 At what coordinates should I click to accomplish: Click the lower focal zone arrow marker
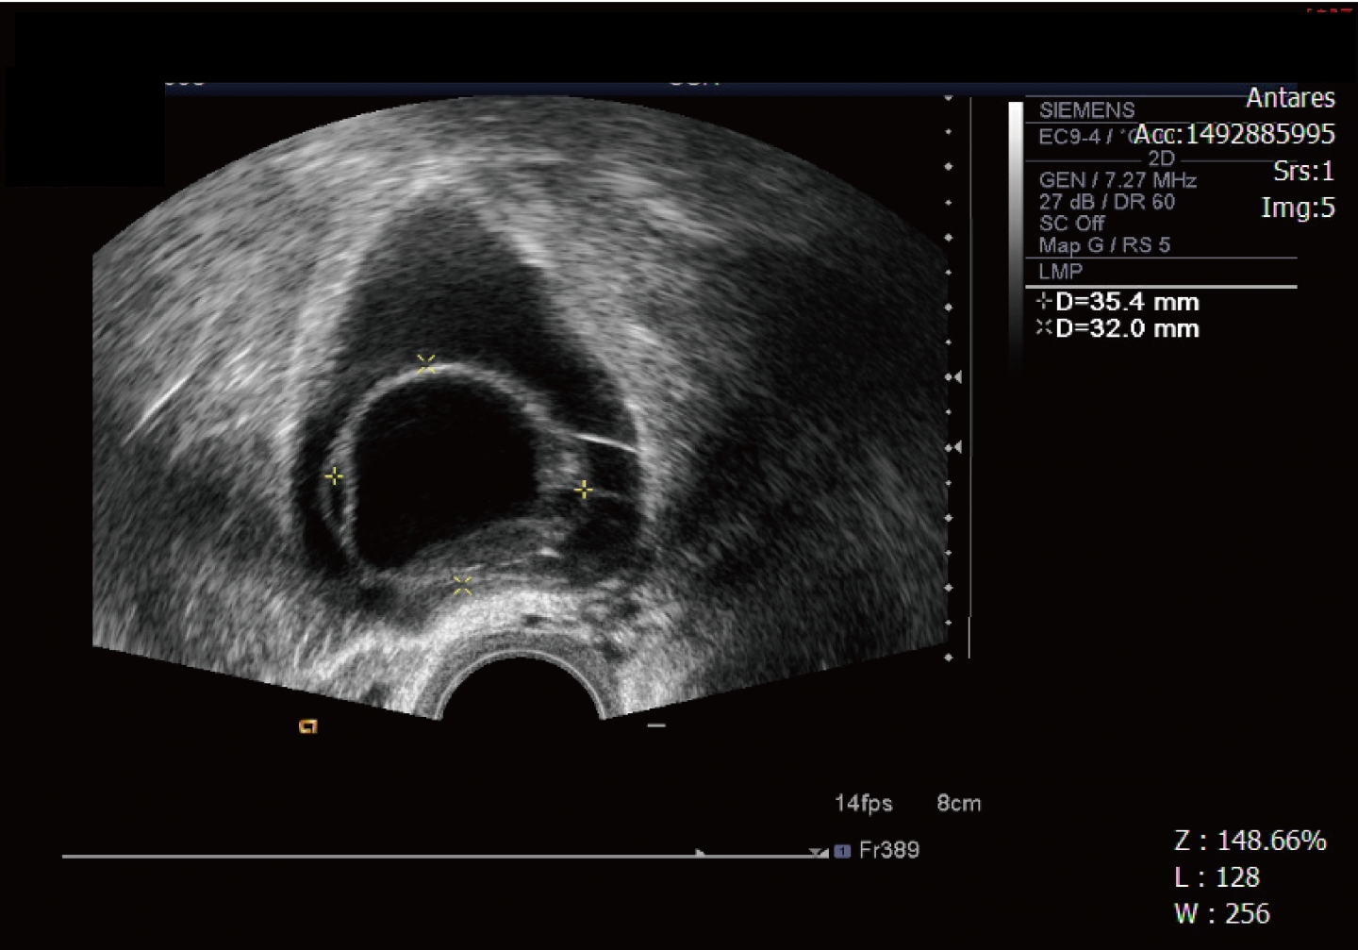click(955, 447)
